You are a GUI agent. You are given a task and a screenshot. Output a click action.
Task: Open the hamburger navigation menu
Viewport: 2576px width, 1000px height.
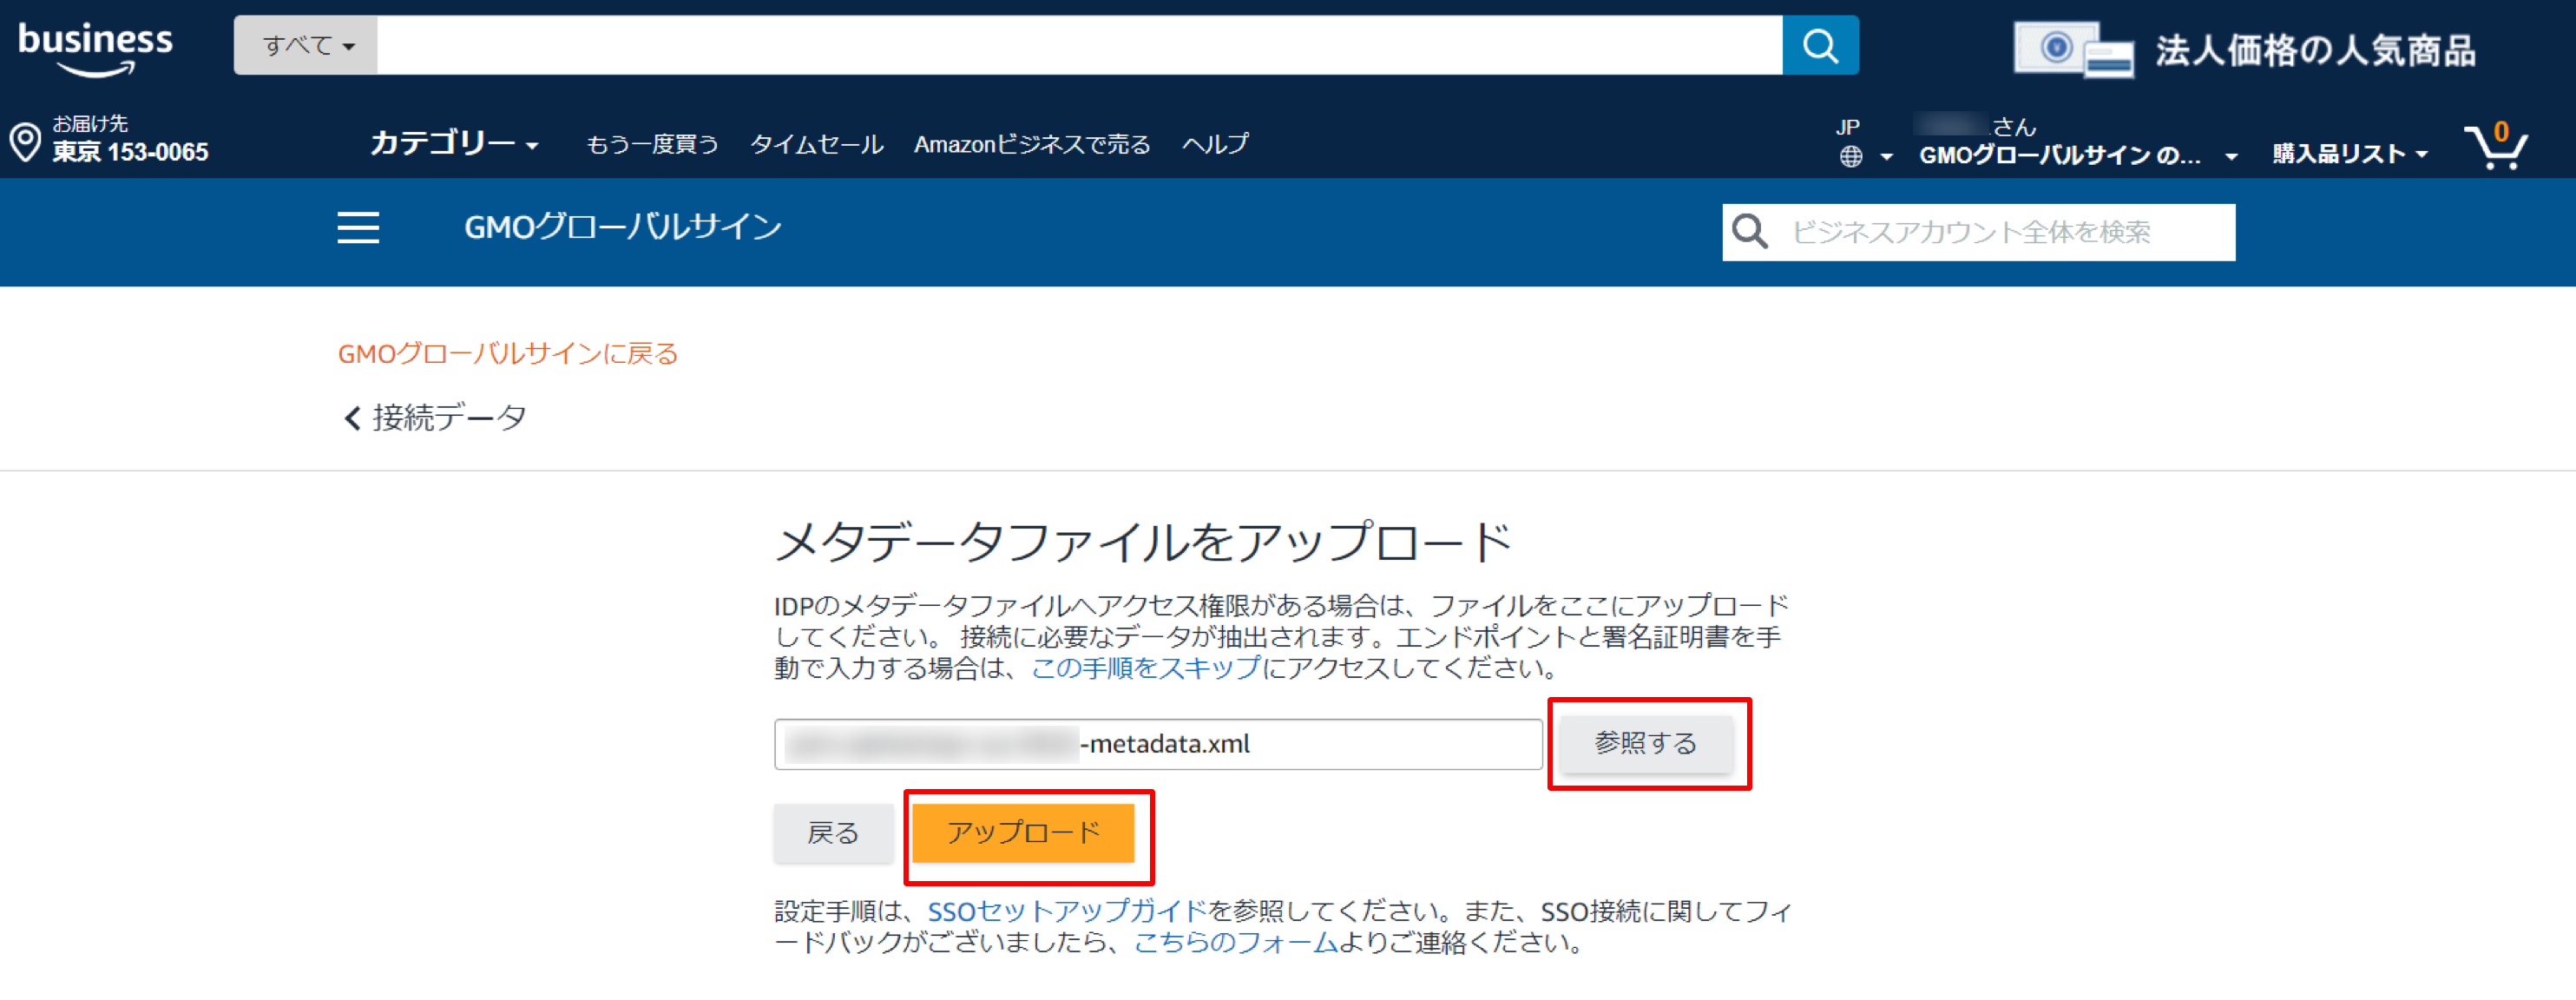pos(358,228)
